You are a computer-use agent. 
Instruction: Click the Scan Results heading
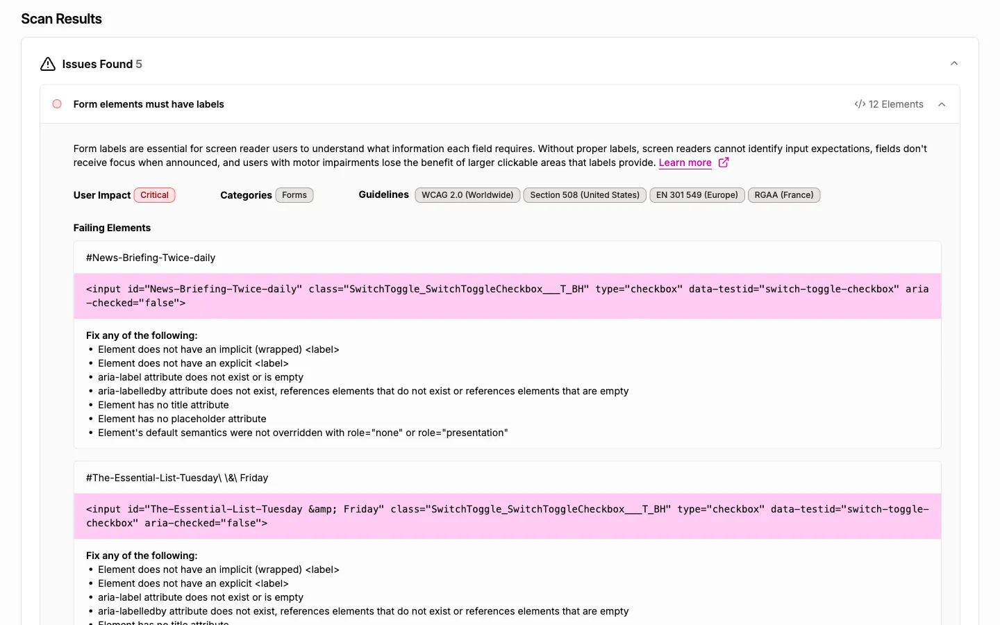(x=61, y=19)
